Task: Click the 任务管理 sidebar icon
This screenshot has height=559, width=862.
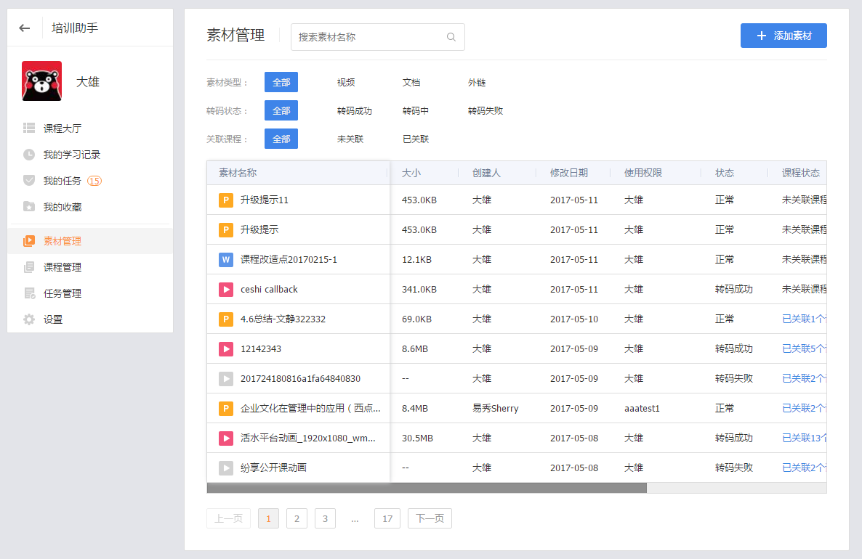Action: (x=29, y=293)
